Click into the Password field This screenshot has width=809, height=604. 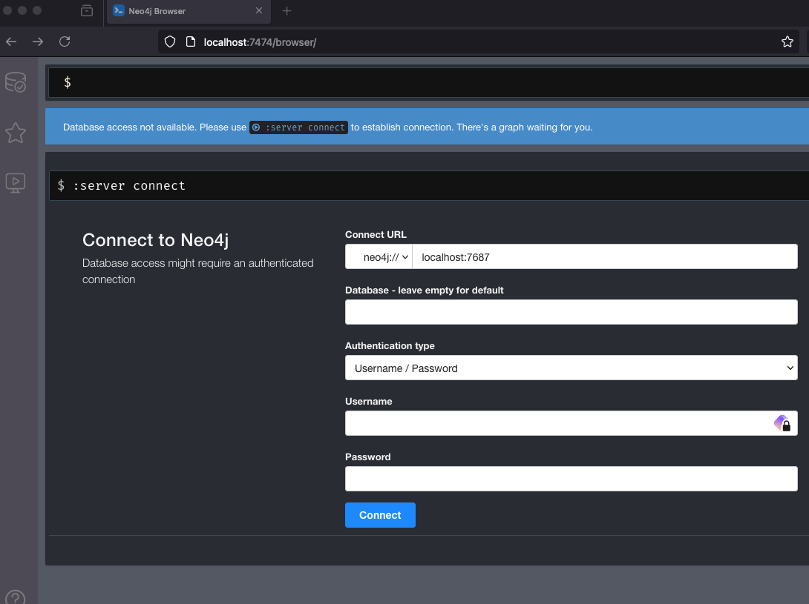tap(571, 479)
